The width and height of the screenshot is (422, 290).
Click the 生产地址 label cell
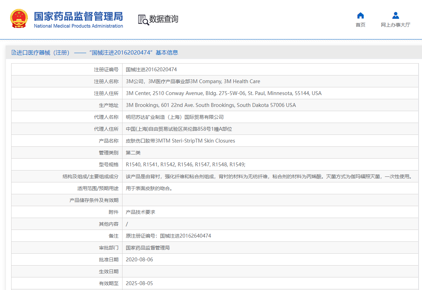(x=67, y=105)
